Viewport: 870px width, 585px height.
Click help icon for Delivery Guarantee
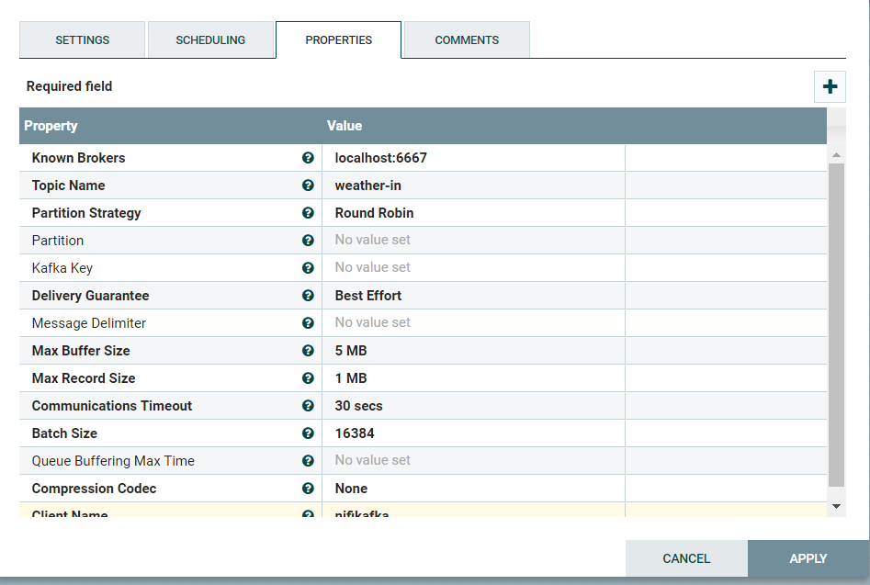click(x=308, y=296)
